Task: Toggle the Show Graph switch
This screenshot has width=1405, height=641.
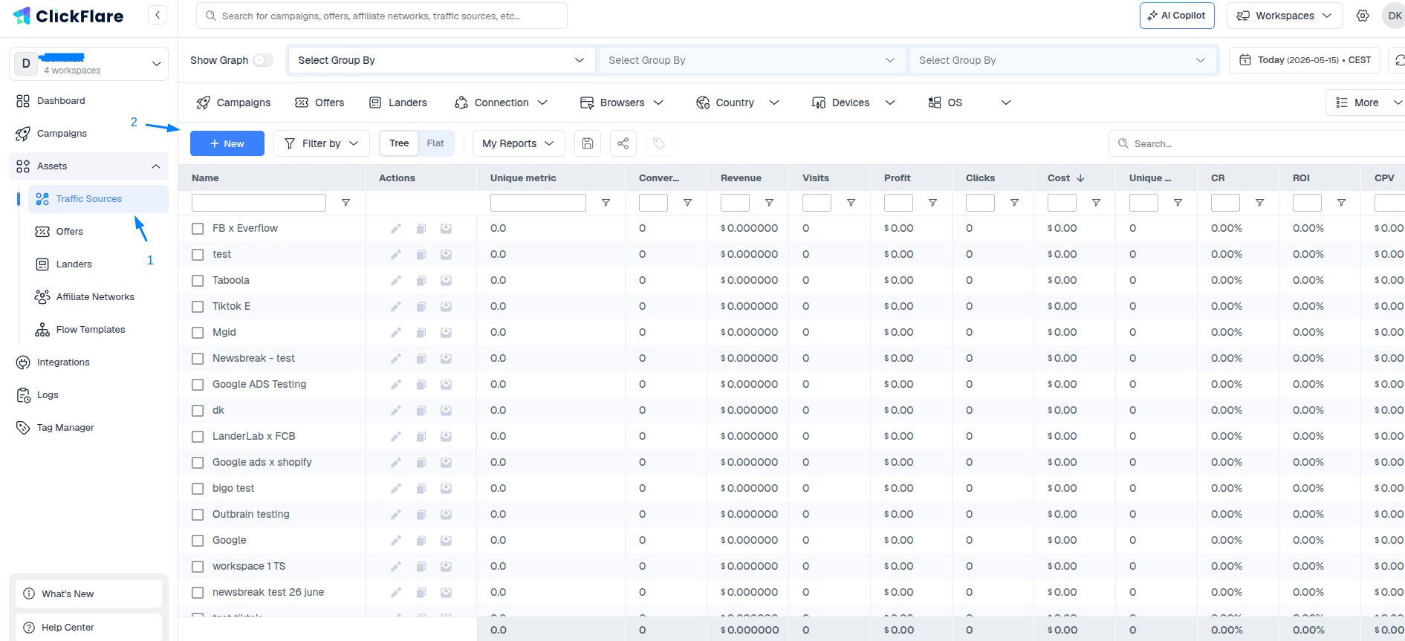Action: pos(263,60)
